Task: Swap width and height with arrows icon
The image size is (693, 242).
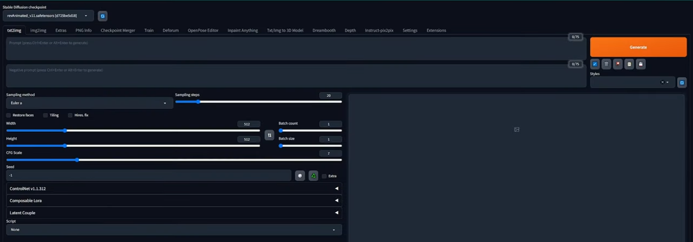Action: coord(269,135)
